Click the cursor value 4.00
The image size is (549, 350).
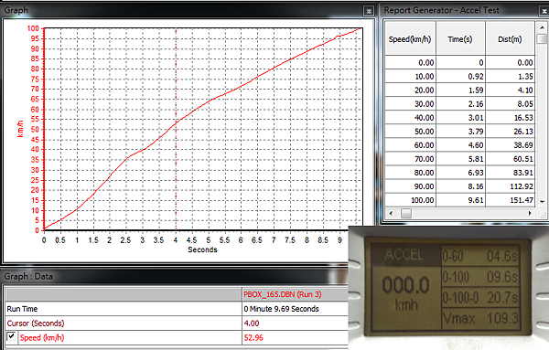pyautogui.click(x=252, y=323)
